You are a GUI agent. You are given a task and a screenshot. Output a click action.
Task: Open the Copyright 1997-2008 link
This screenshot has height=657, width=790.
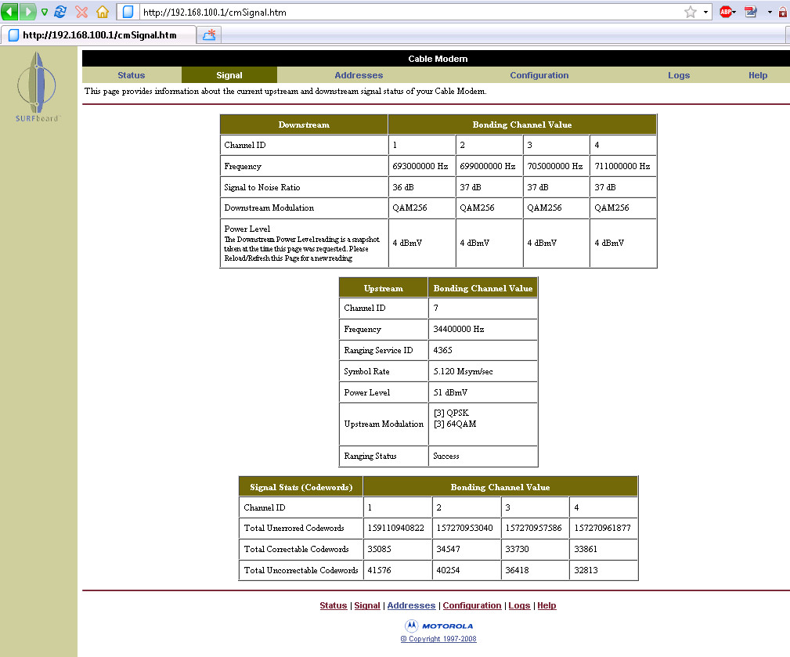tap(438, 639)
